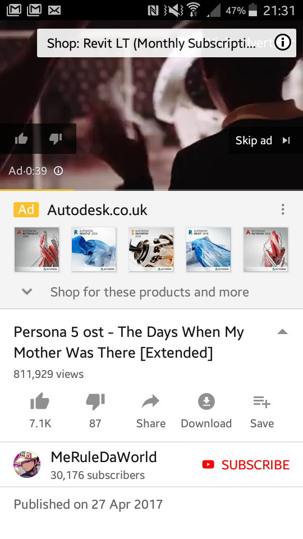
Task: Collapse video description with up arrow
Action: coord(282,332)
